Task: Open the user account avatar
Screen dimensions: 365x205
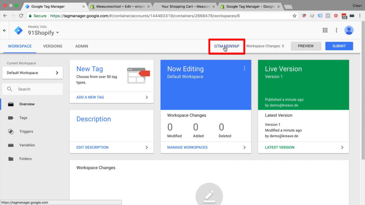Action: point(349,30)
